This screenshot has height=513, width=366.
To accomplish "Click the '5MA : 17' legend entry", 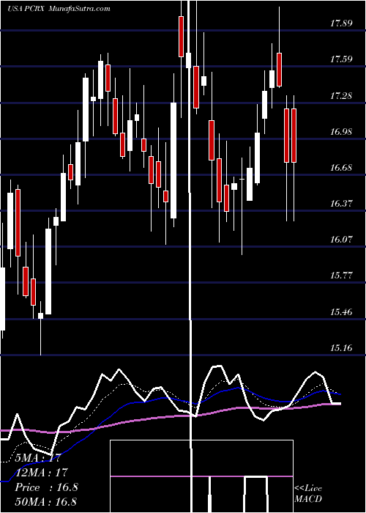I will [x=37, y=458].
